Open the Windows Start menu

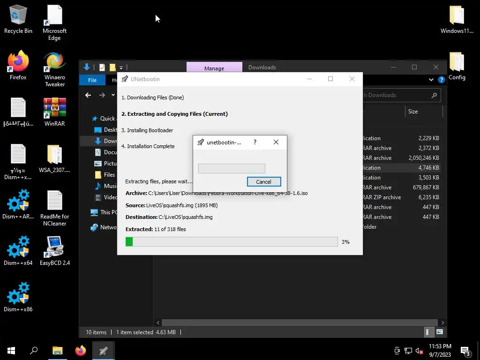[11, 351]
